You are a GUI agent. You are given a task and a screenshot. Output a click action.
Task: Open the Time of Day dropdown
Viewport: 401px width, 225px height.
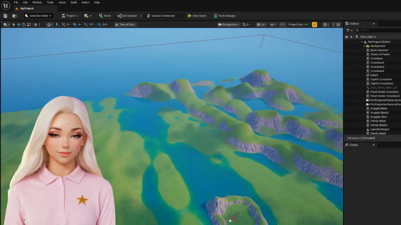(125, 25)
